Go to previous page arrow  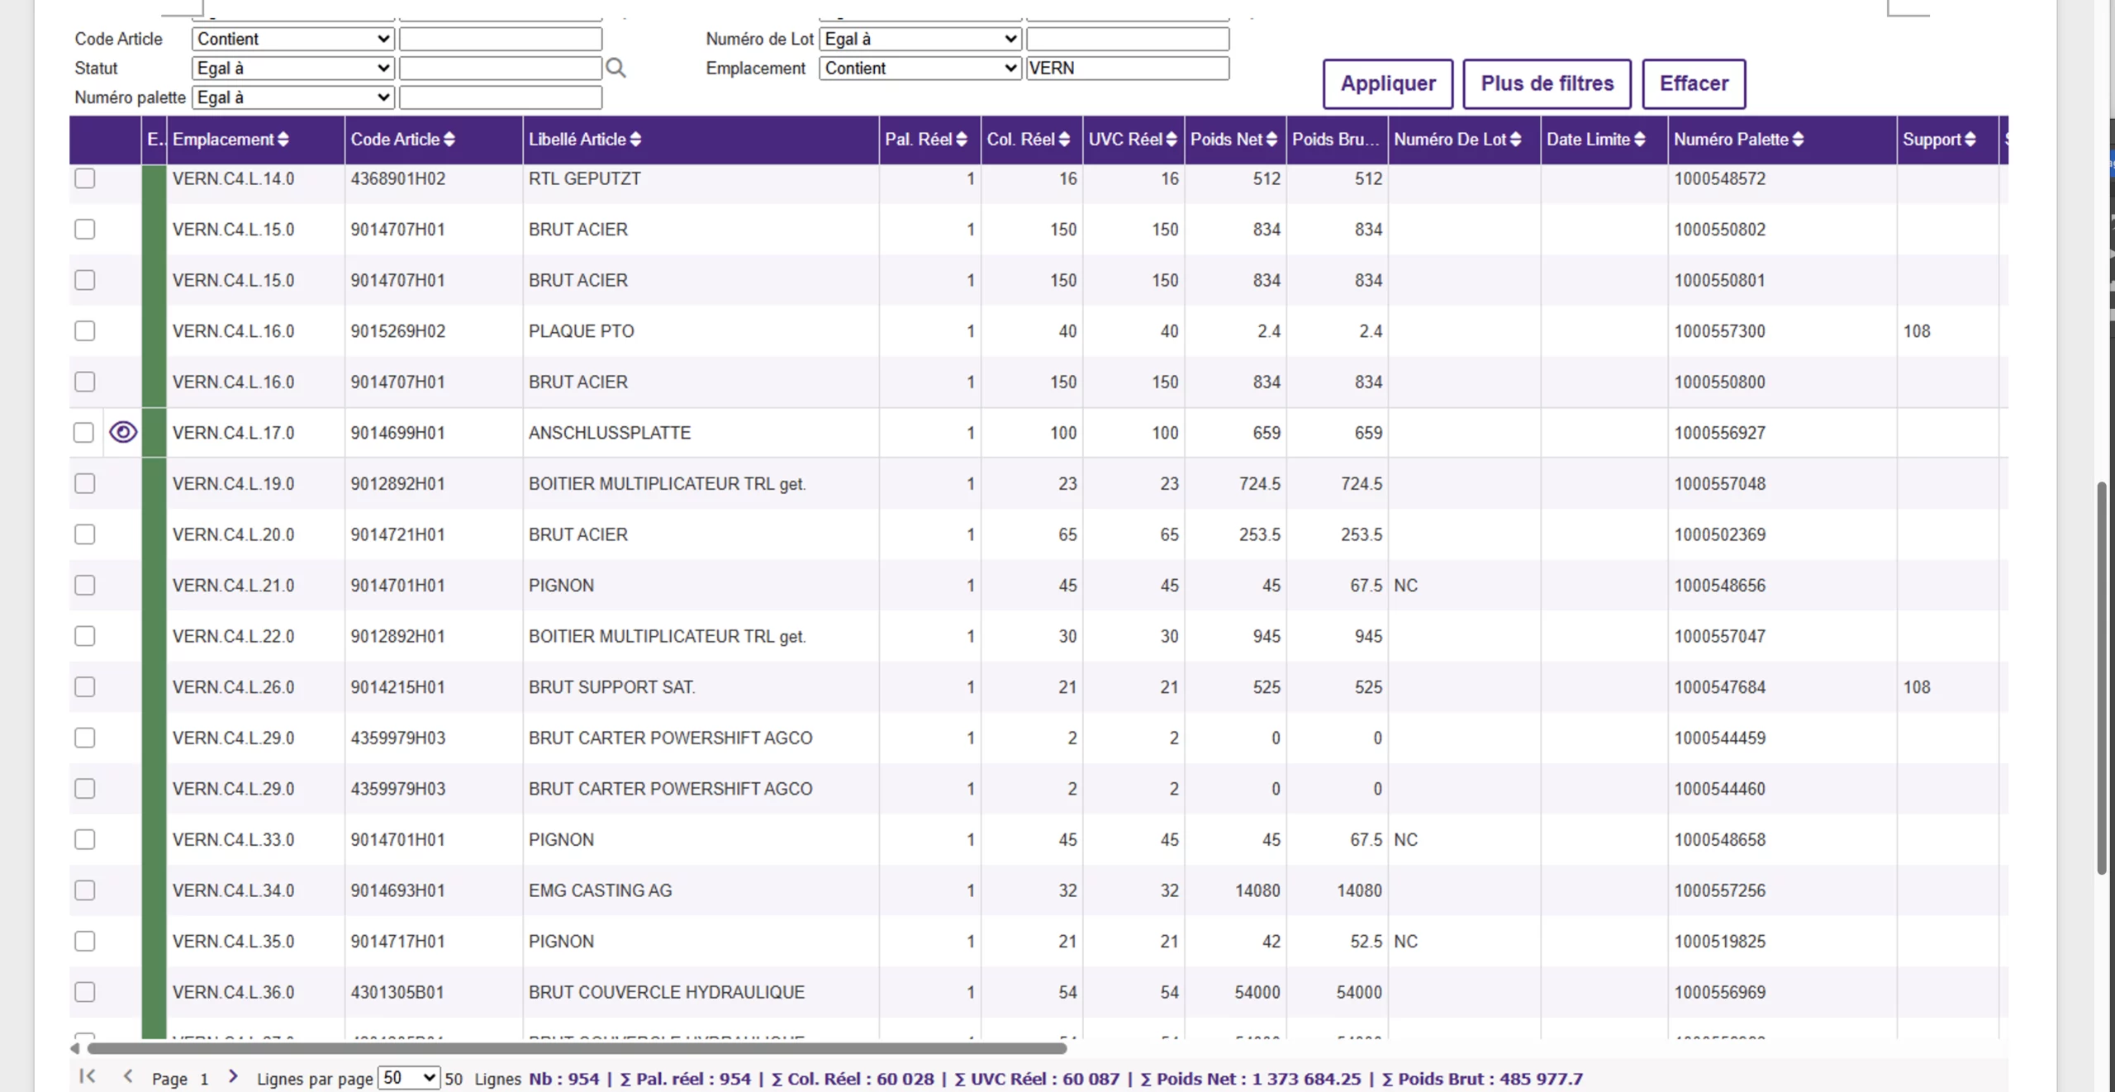tap(127, 1075)
